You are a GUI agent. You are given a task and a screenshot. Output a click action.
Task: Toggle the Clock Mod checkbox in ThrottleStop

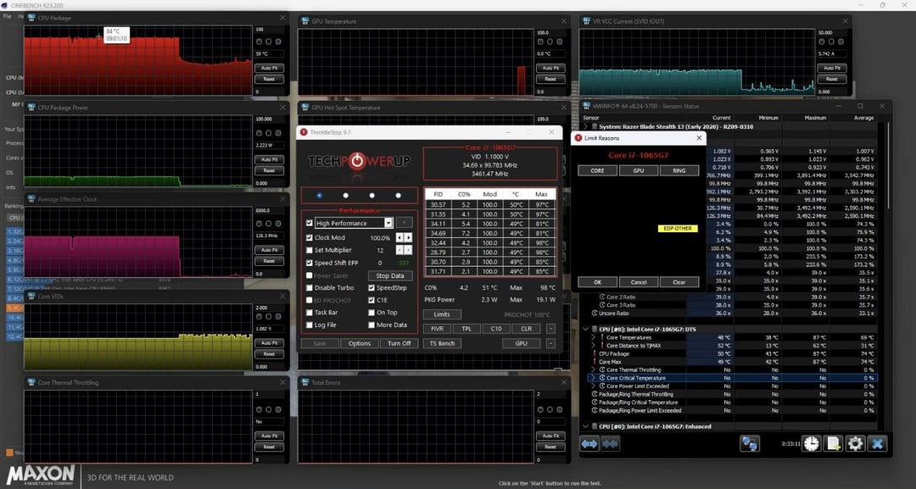(x=309, y=238)
